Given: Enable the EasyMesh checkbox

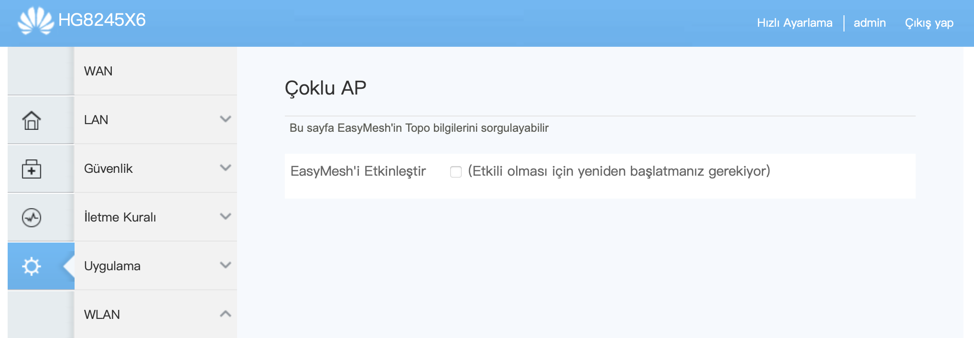Looking at the screenshot, I should [456, 172].
